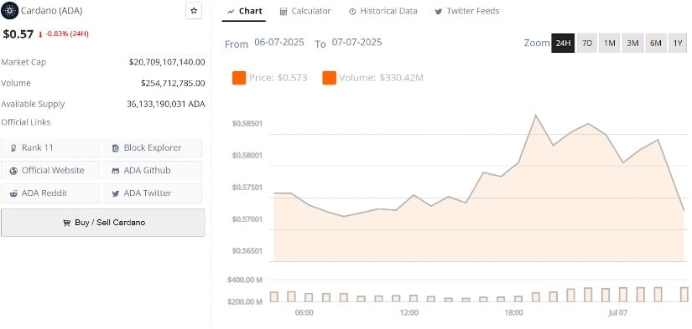Click the 12:00 time axis label
Viewport: 692px width, 329px height.
[x=408, y=313]
